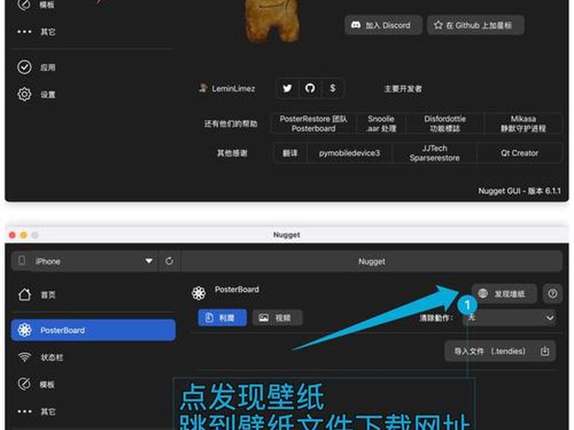Select 其它 in upper window sidebar
The image size is (574, 430).
tap(93, 32)
